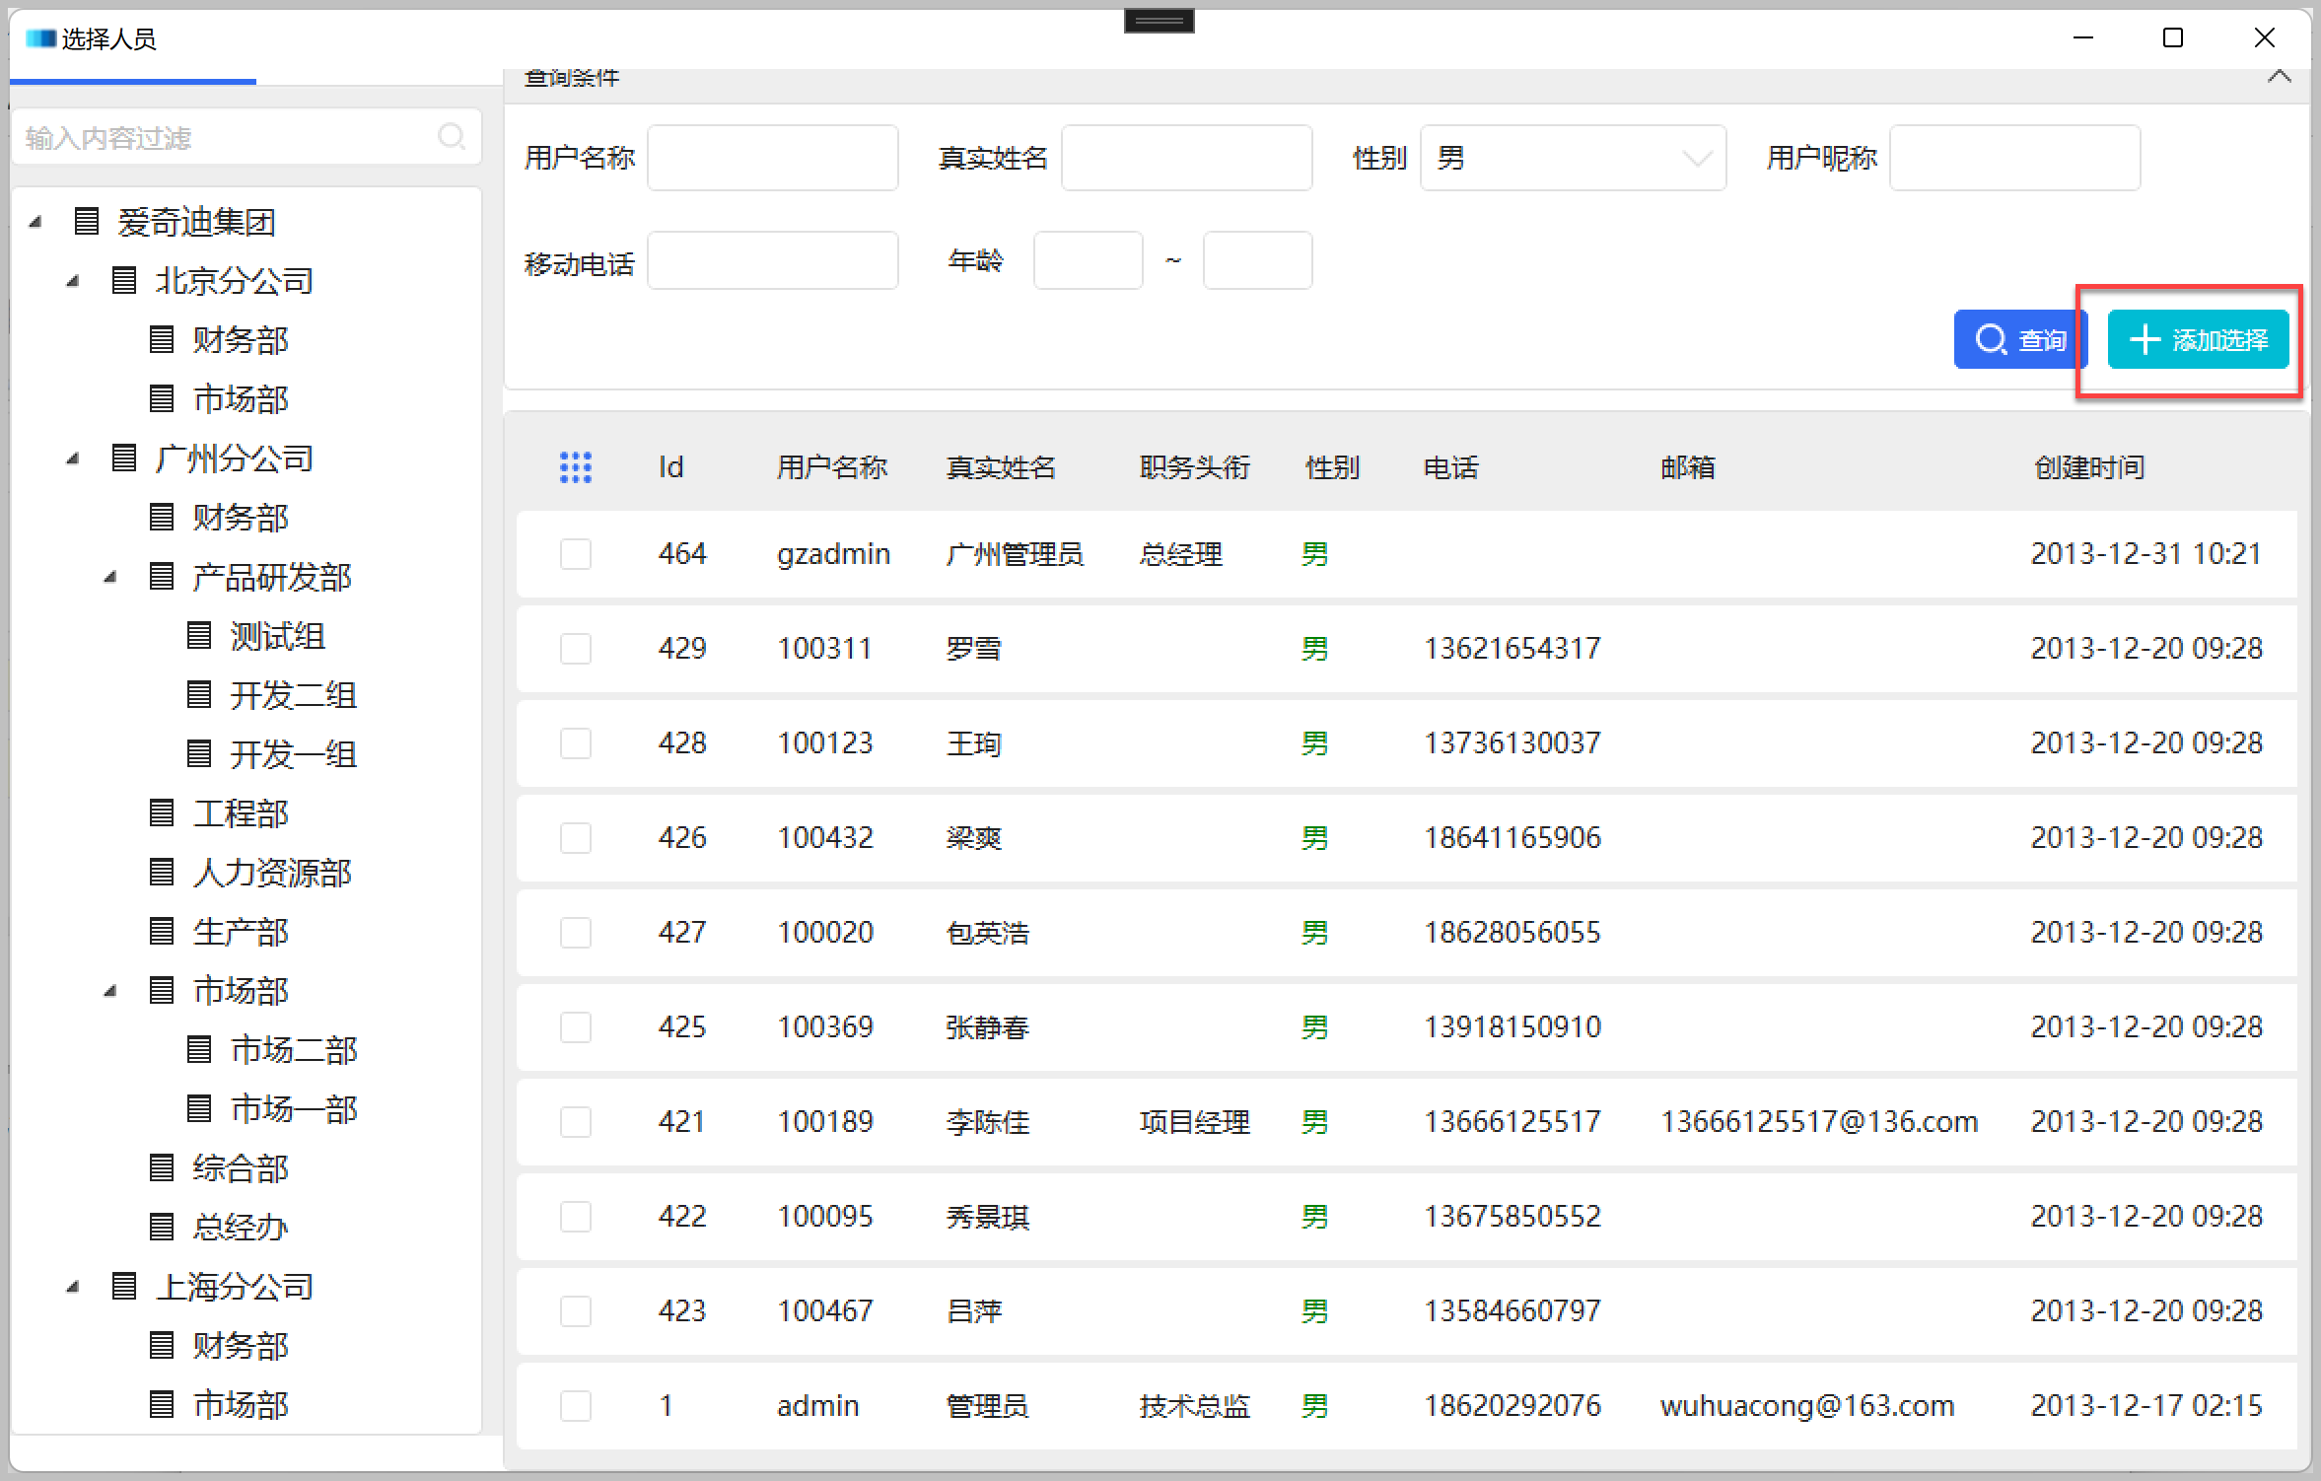Click the icon beside 生产部
Viewport: 2321px width, 1481px height.
[162, 931]
